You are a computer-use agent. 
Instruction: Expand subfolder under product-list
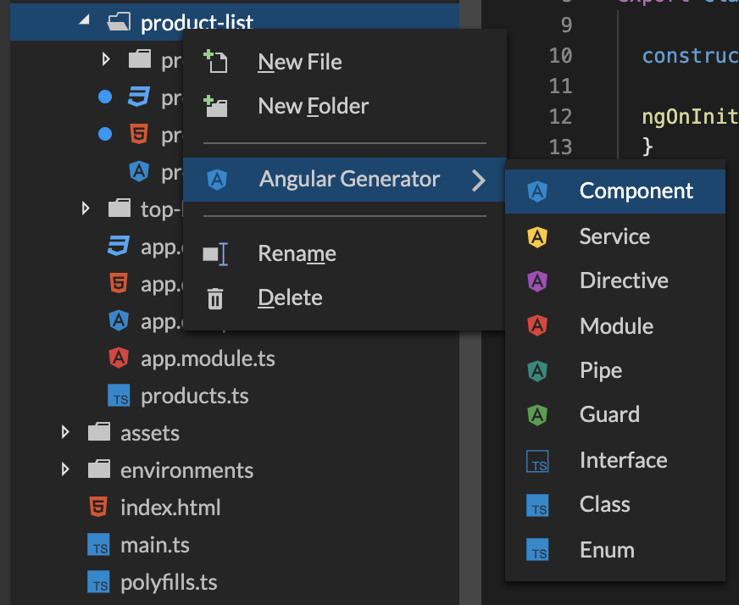(106, 59)
